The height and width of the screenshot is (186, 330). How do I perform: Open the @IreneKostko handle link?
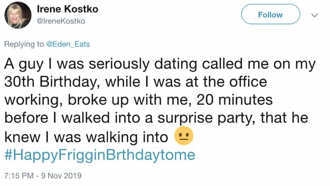click(x=61, y=21)
